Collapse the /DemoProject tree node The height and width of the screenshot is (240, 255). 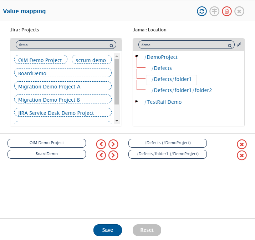tap(137, 56)
